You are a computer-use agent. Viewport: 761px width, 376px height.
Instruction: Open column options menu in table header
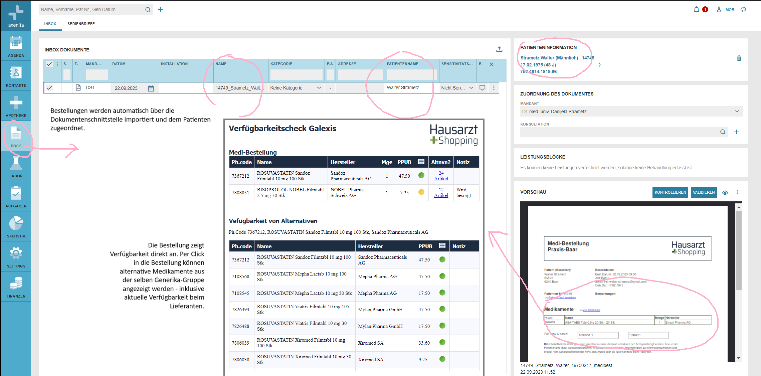pyautogui.click(x=57, y=64)
